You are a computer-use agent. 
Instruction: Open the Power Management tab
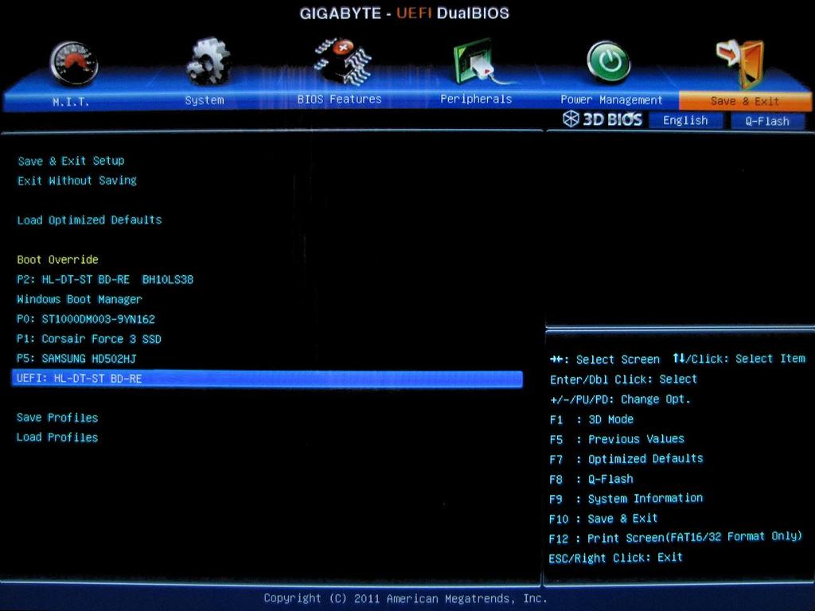click(611, 99)
